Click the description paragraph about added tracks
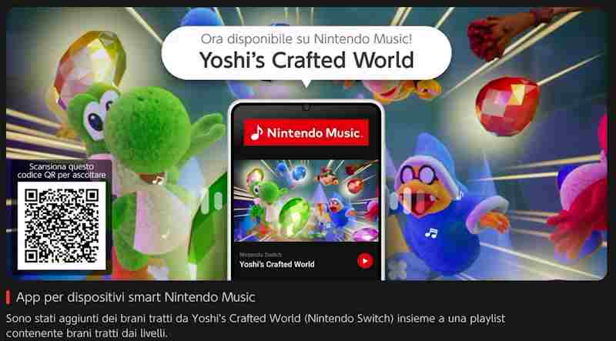 (x=256, y=326)
